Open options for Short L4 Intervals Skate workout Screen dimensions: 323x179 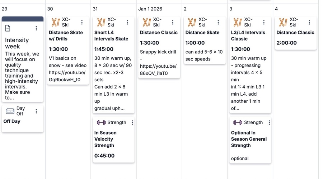coord(127,22)
